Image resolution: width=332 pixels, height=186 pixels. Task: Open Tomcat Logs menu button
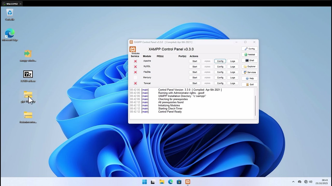pyautogui.click(x=233, y=83)
